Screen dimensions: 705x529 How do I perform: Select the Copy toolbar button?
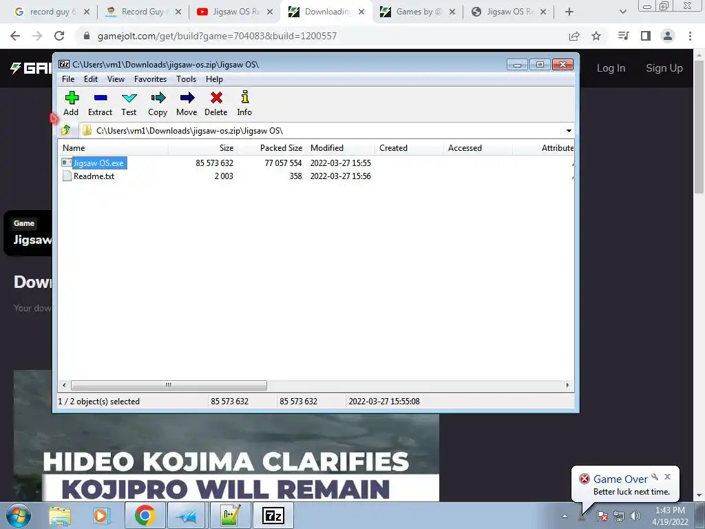coord(158,103)
